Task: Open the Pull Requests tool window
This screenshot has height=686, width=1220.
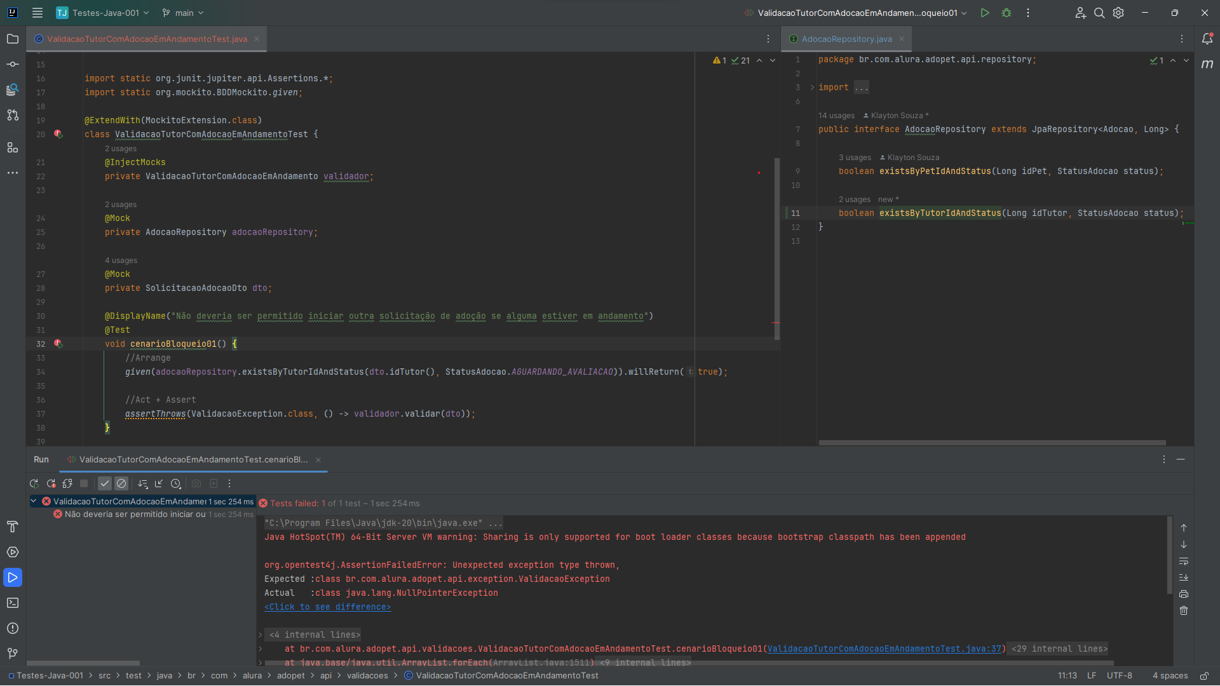Action: tap(13, 115)
